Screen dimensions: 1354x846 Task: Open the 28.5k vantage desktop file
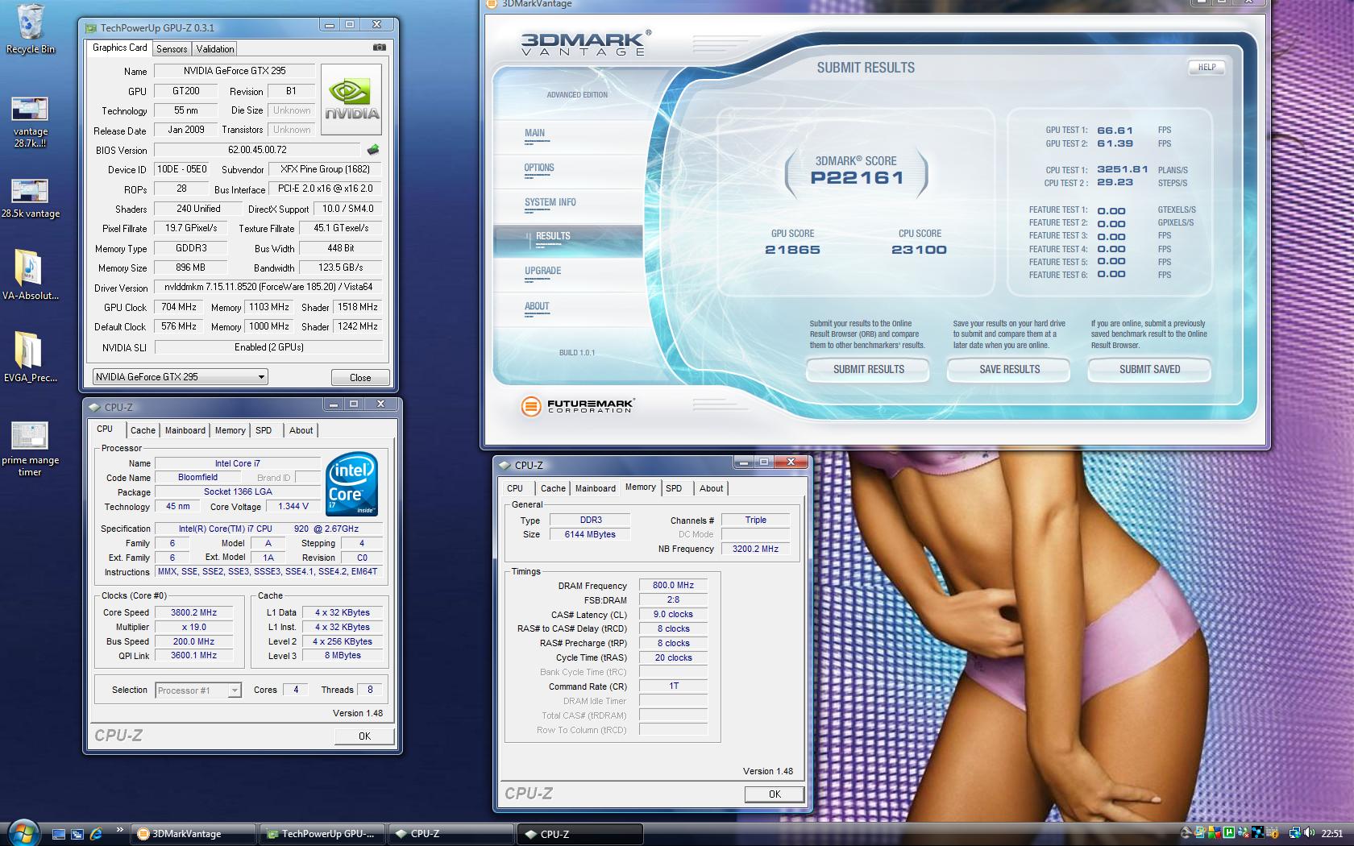point(30,199)
